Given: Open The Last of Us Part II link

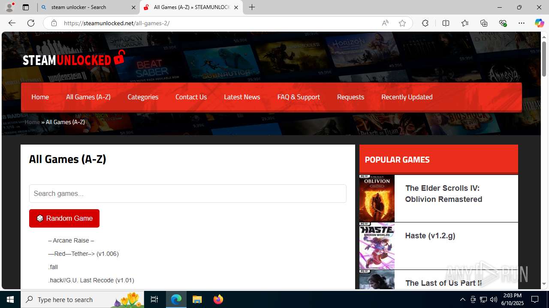Looking at the screenshot, I should click(x=443, y=283).
